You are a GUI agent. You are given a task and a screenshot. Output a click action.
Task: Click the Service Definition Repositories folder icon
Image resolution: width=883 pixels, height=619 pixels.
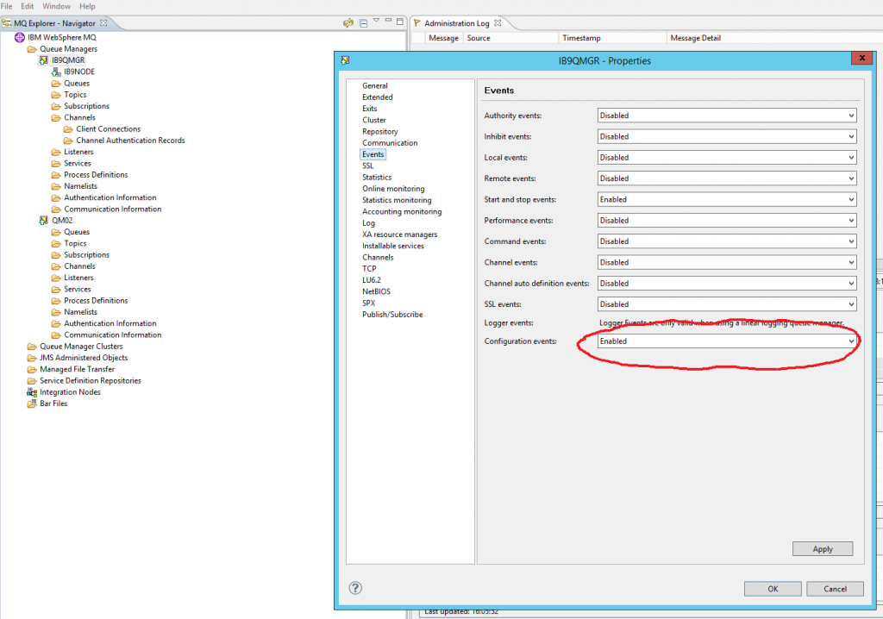32,381
